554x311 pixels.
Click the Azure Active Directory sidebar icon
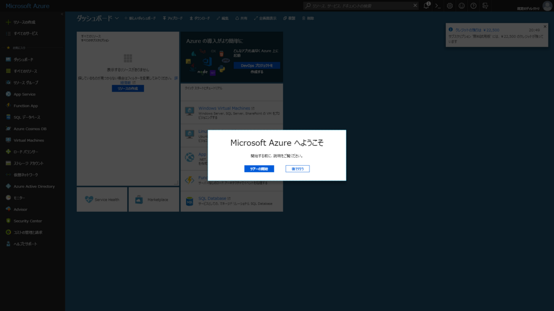tap(8, 186)
